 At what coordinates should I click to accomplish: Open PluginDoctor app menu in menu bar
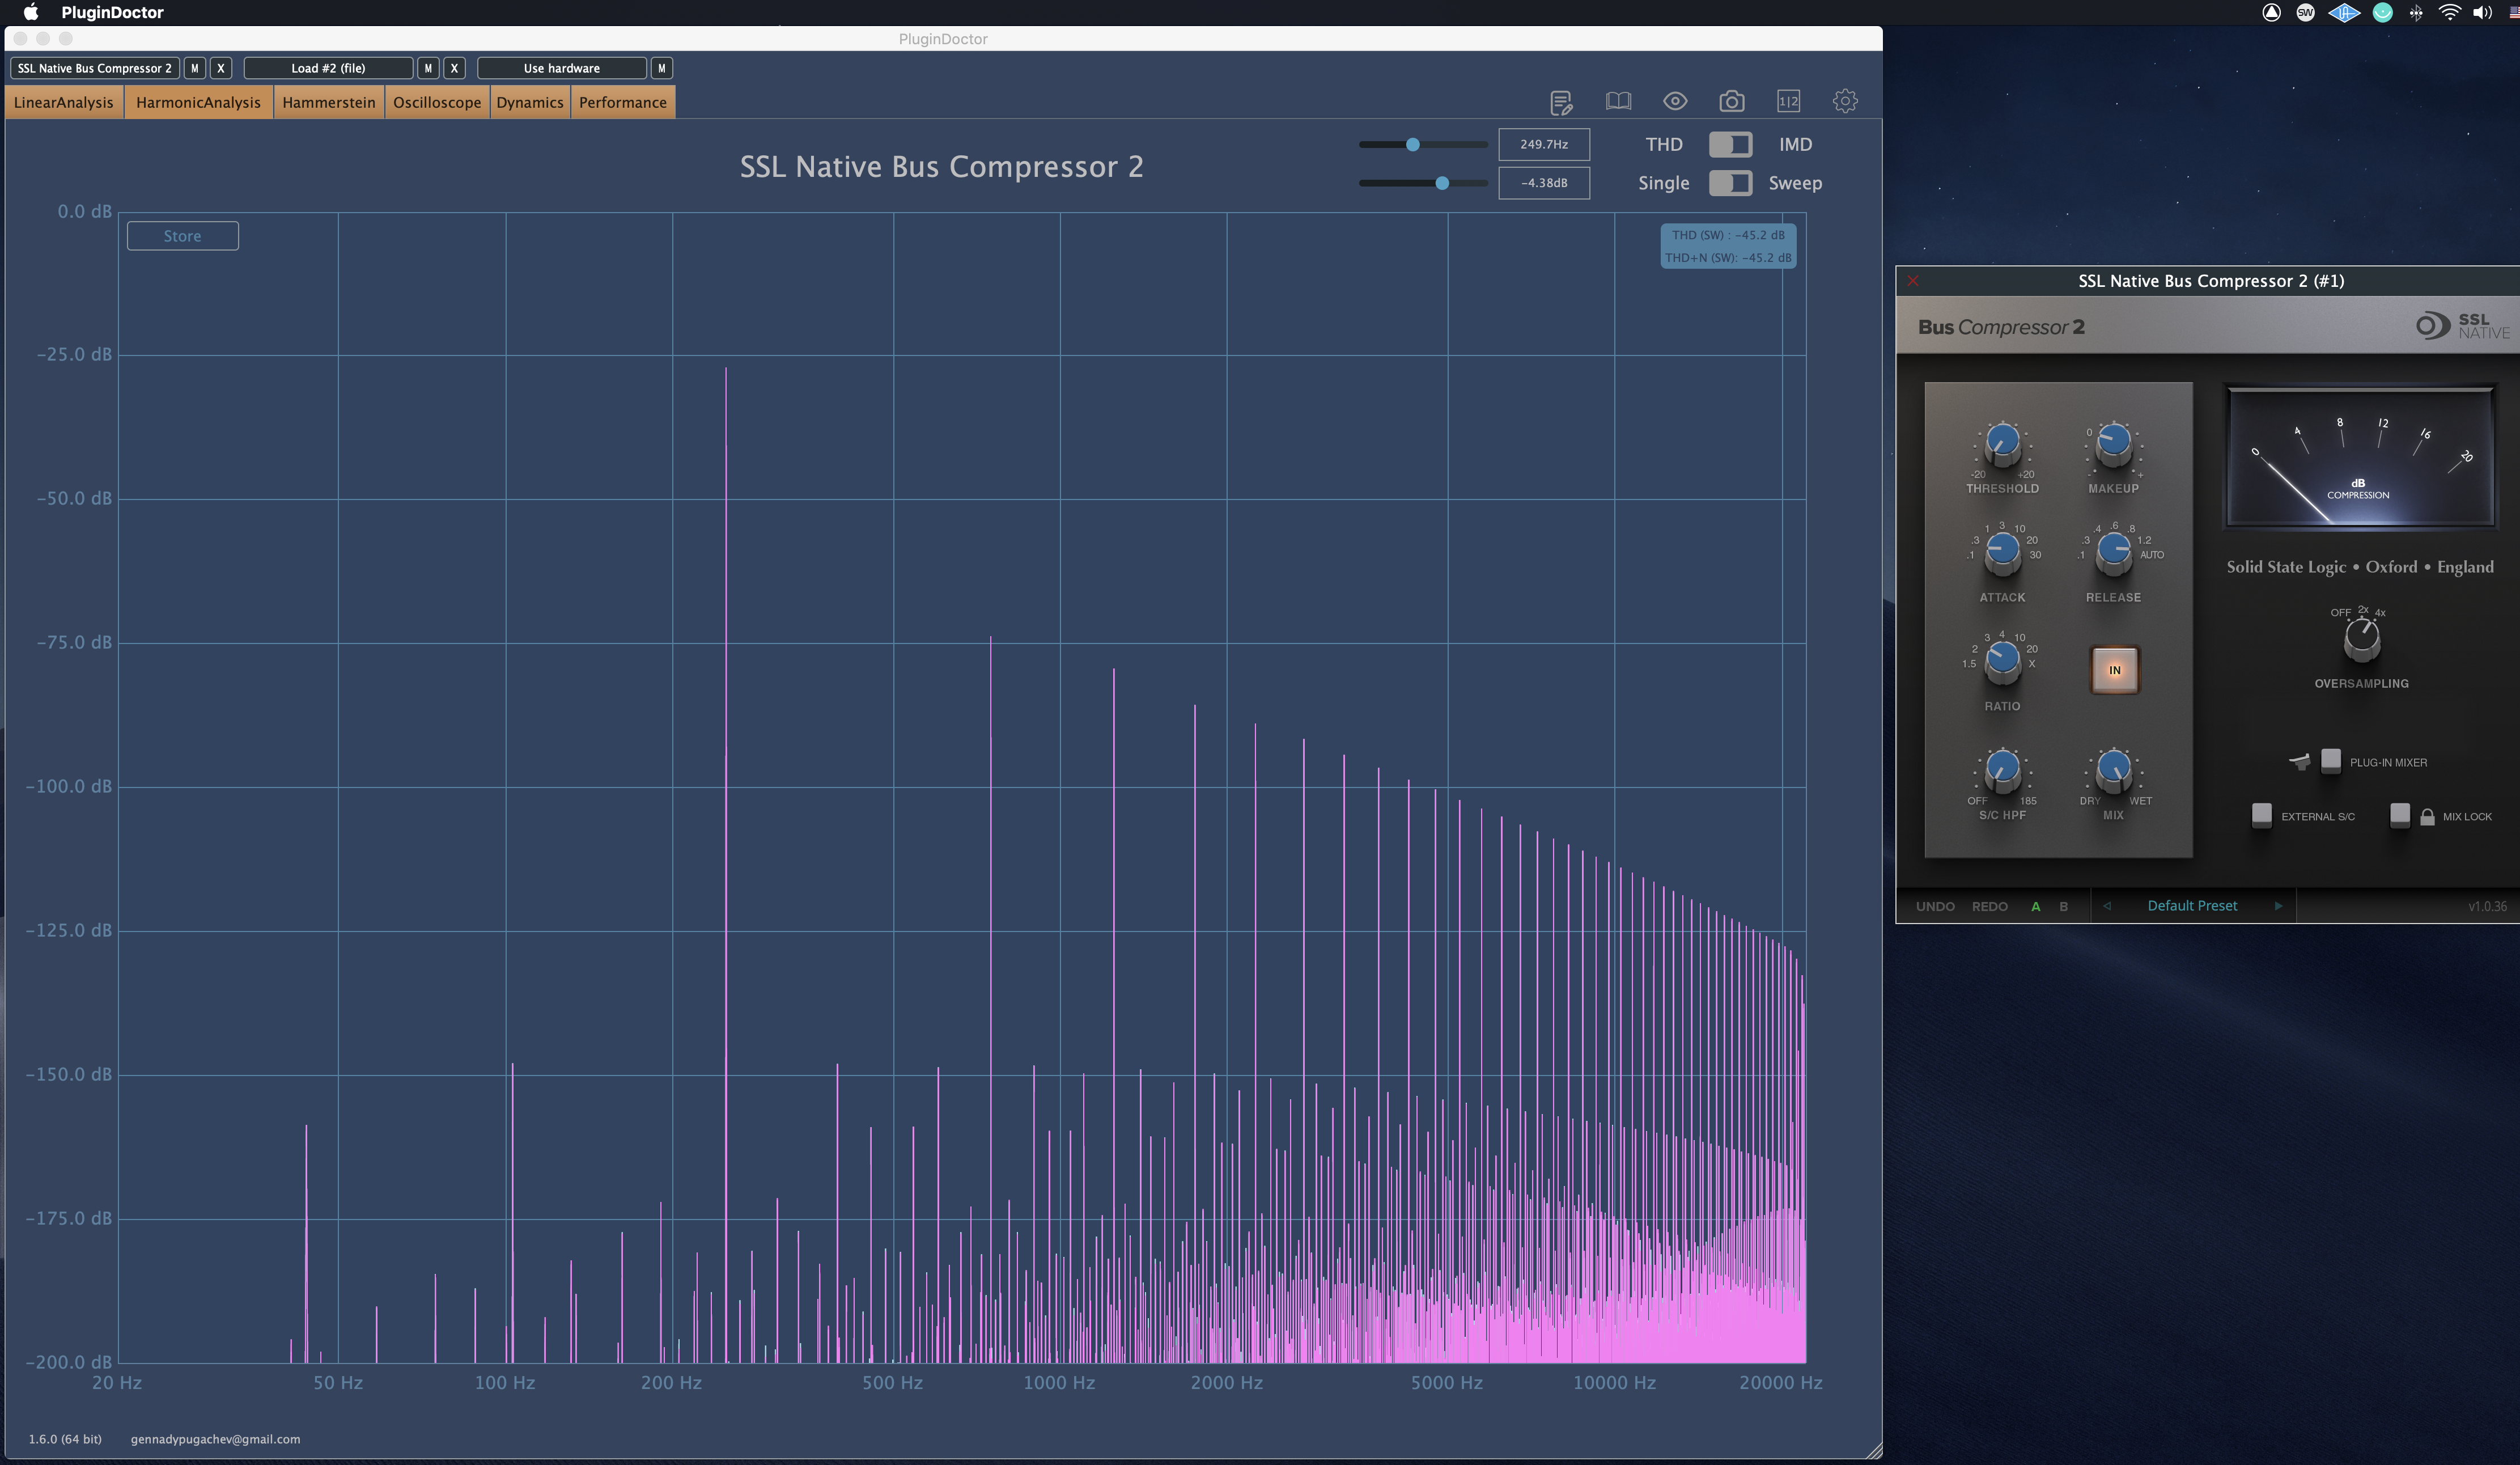click(112, 12)
